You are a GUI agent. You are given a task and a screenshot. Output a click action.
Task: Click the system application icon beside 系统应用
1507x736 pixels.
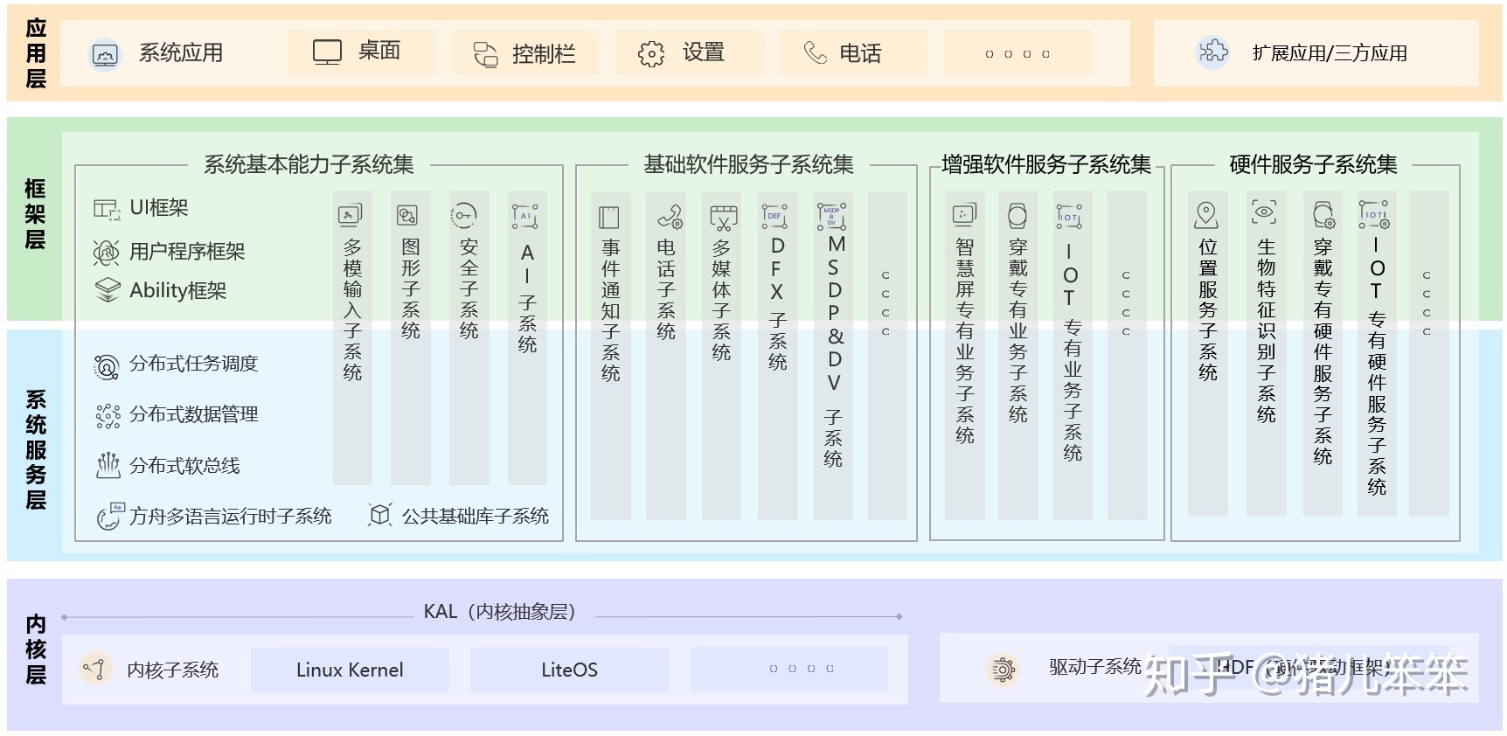106,55
